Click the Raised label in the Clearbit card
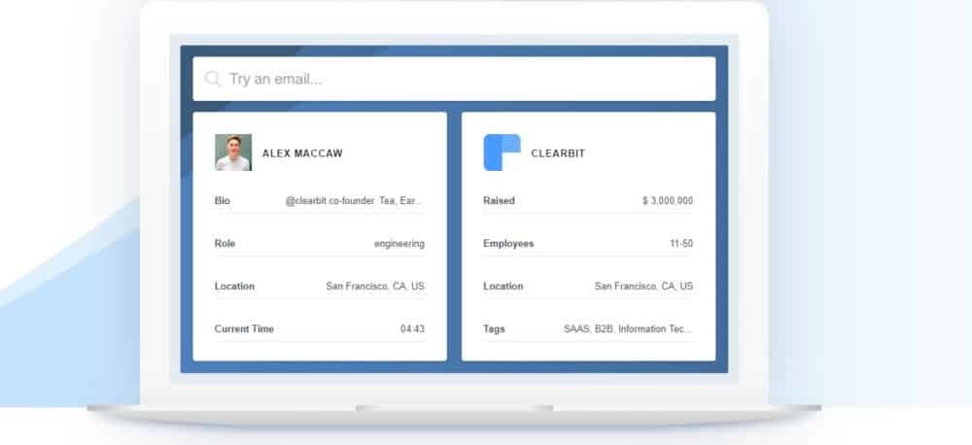The image size is (972, 445). click(499, 201)
